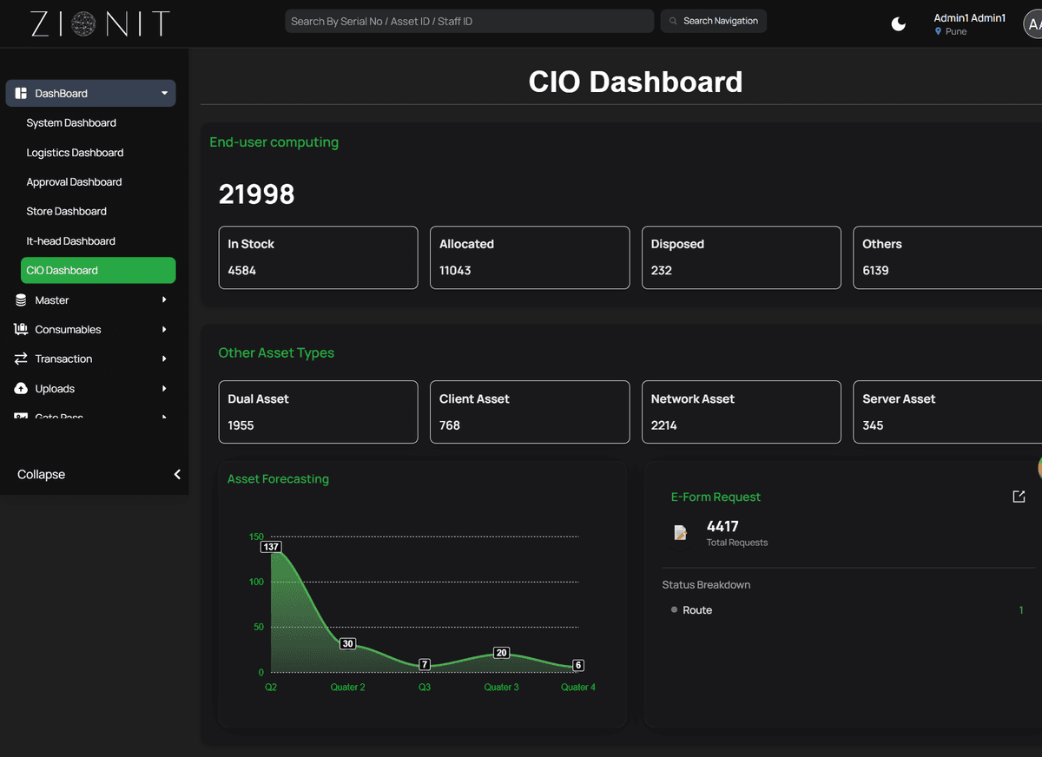Open It-head Dashboard

pyautogui.click(x=70, y=241)
